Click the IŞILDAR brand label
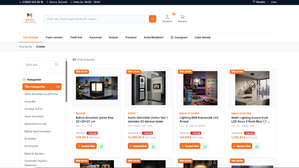This screenshot has height=168, width=299. [80, 113]
